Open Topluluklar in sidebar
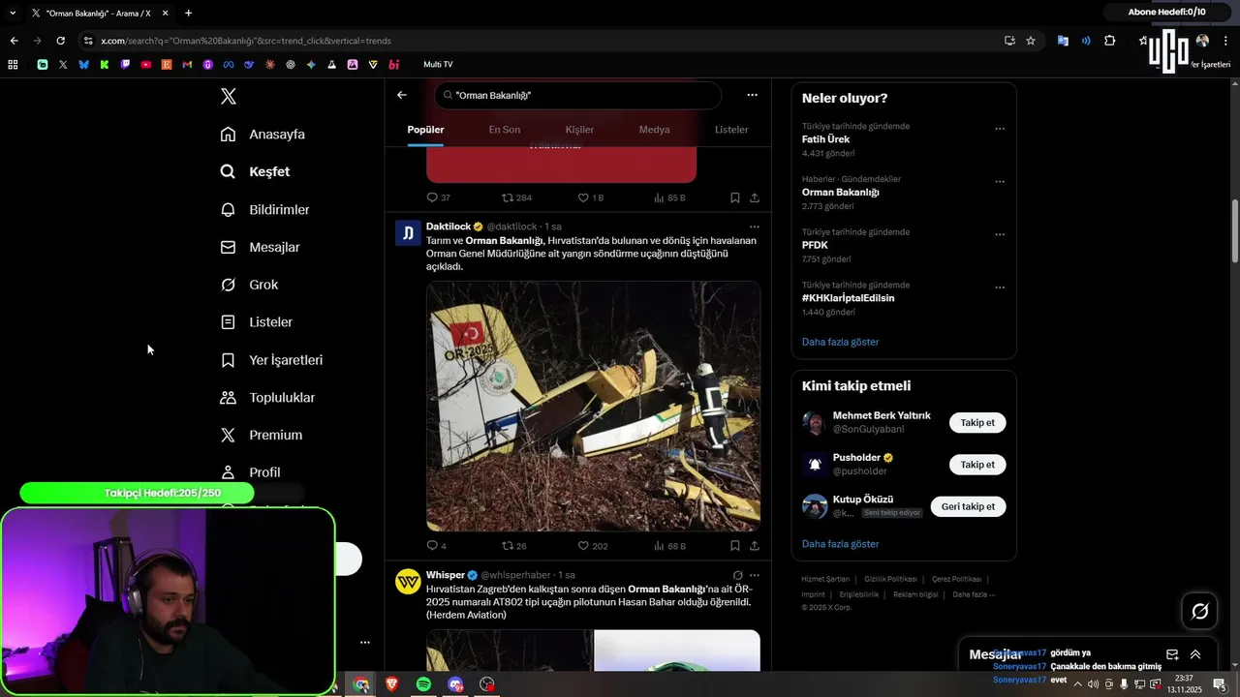 tap(268, 397)
